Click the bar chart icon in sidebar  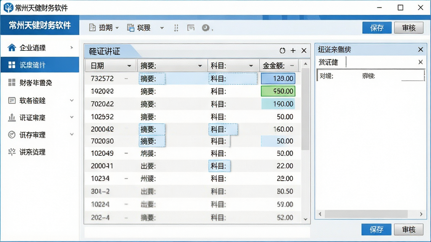(12, 118)
